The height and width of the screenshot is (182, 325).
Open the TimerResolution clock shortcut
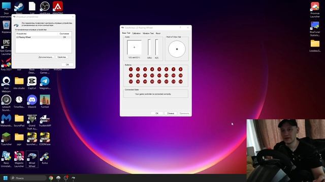(x=19, y=102)
